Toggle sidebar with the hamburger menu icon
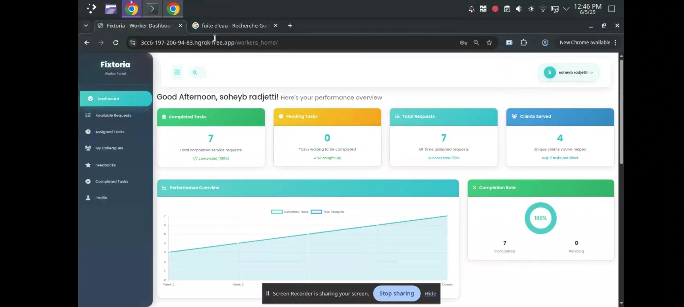 (x=177, y=72)
